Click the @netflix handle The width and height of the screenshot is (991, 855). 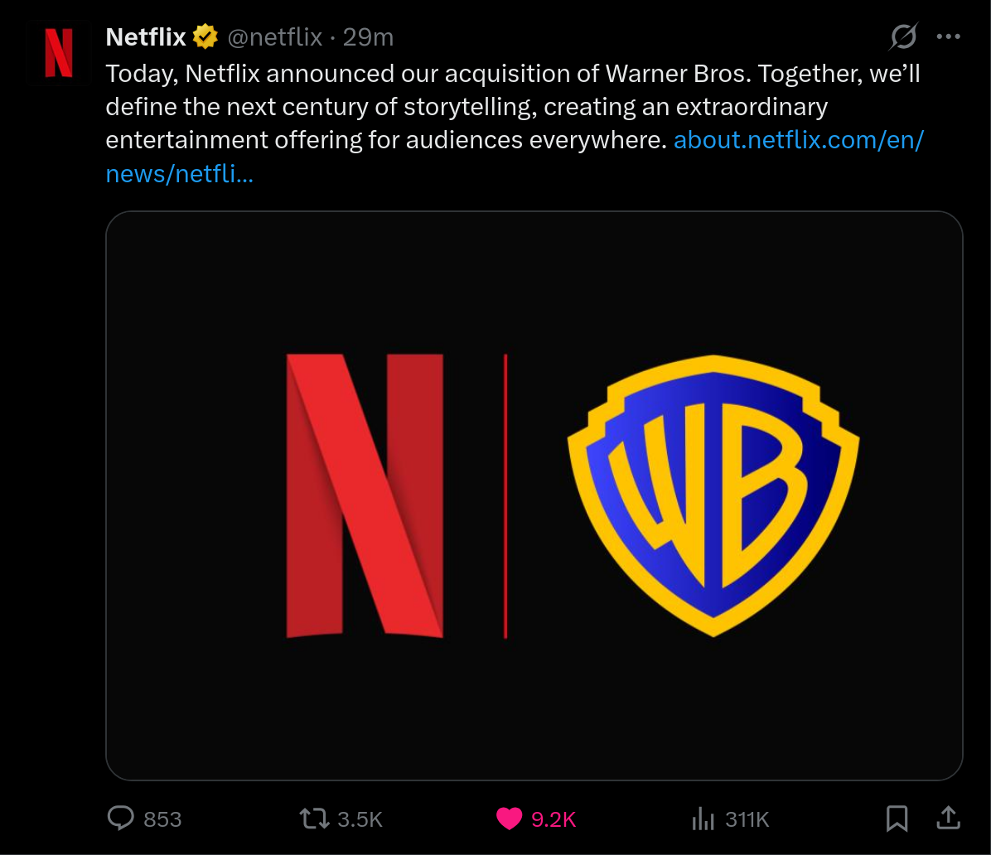[x=274, y=37]
